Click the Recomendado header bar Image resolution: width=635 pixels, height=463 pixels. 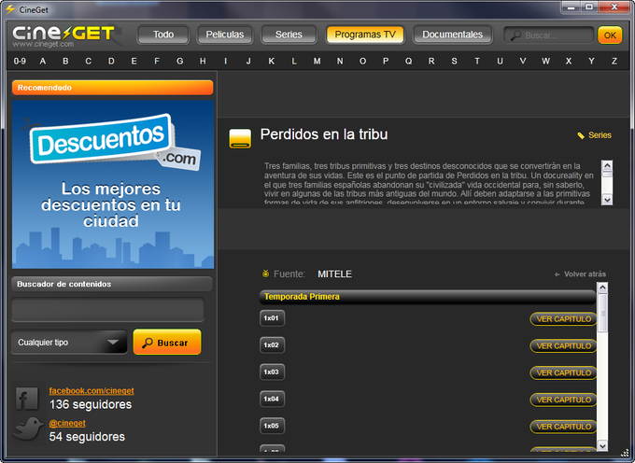[113, 88]
